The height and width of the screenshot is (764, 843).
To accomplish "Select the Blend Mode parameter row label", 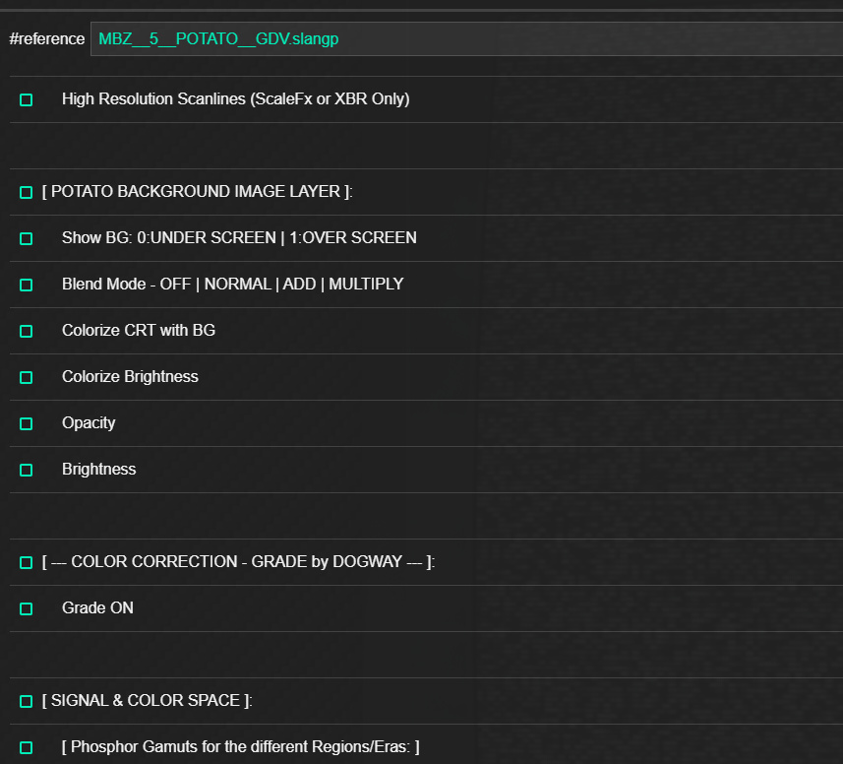I will point(232,285).
